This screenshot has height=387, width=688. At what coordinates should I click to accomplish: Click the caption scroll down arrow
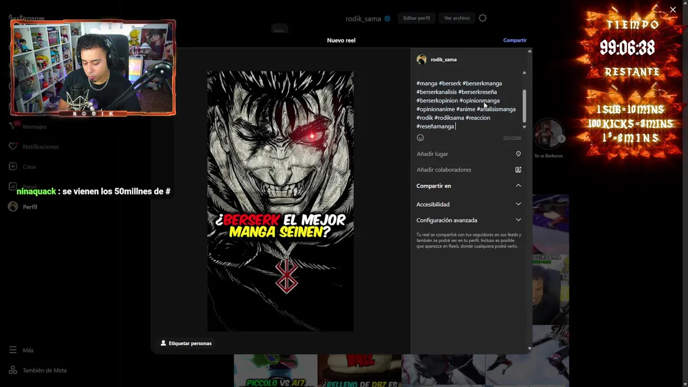524,127
